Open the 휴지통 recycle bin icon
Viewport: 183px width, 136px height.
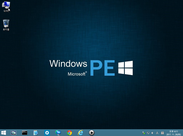[6, 25]
